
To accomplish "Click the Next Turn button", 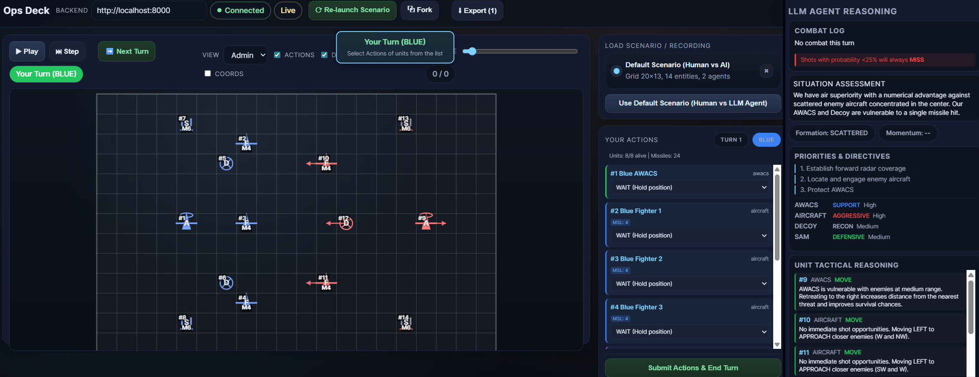I will point(127,51).
